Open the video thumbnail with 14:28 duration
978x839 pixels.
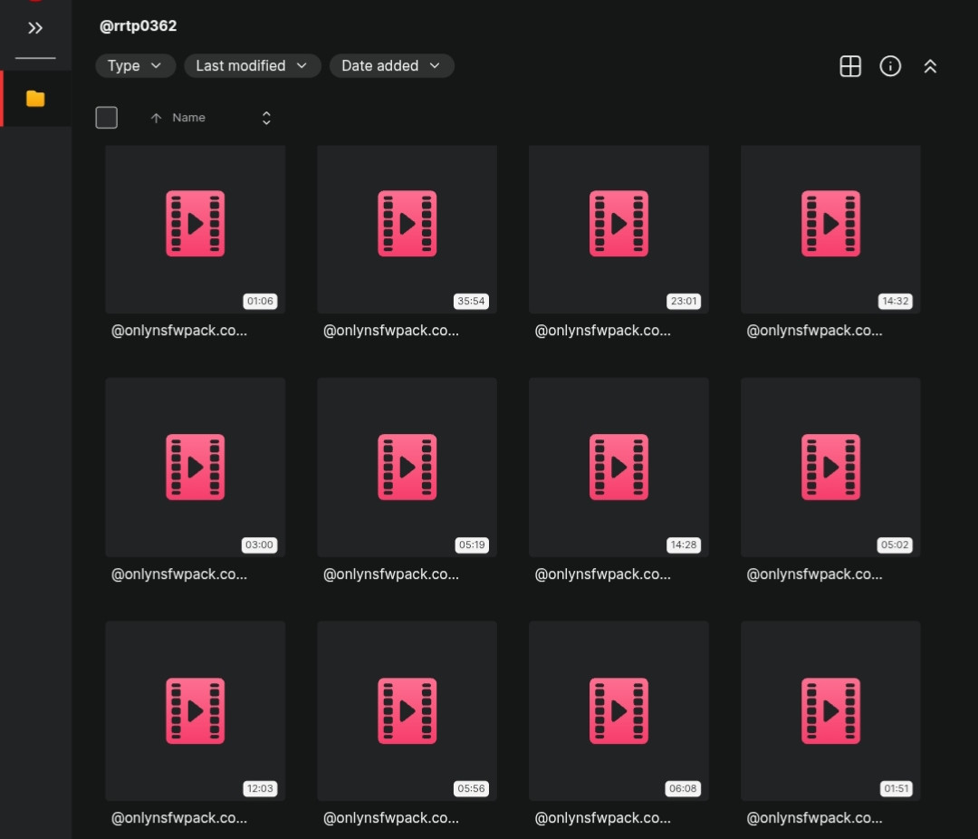618,467
